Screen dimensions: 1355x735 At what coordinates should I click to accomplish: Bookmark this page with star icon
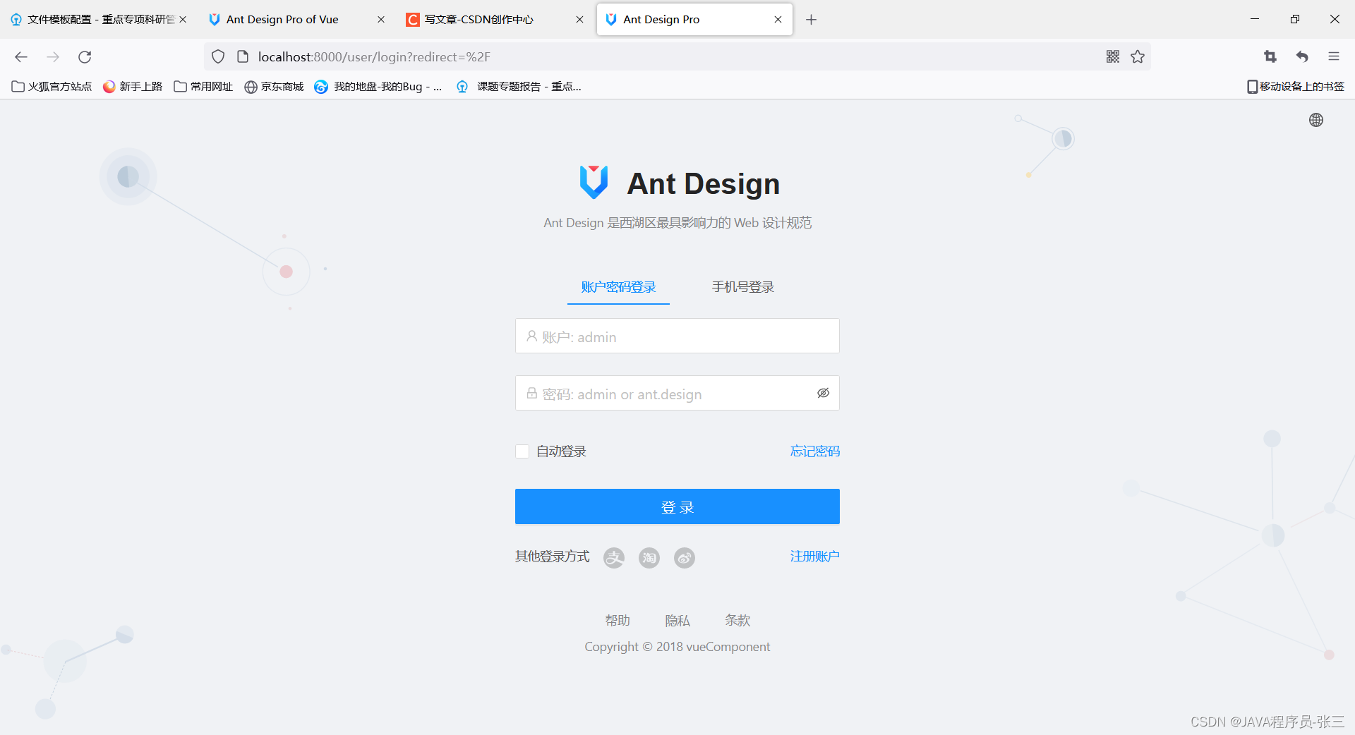(1138, 56)
